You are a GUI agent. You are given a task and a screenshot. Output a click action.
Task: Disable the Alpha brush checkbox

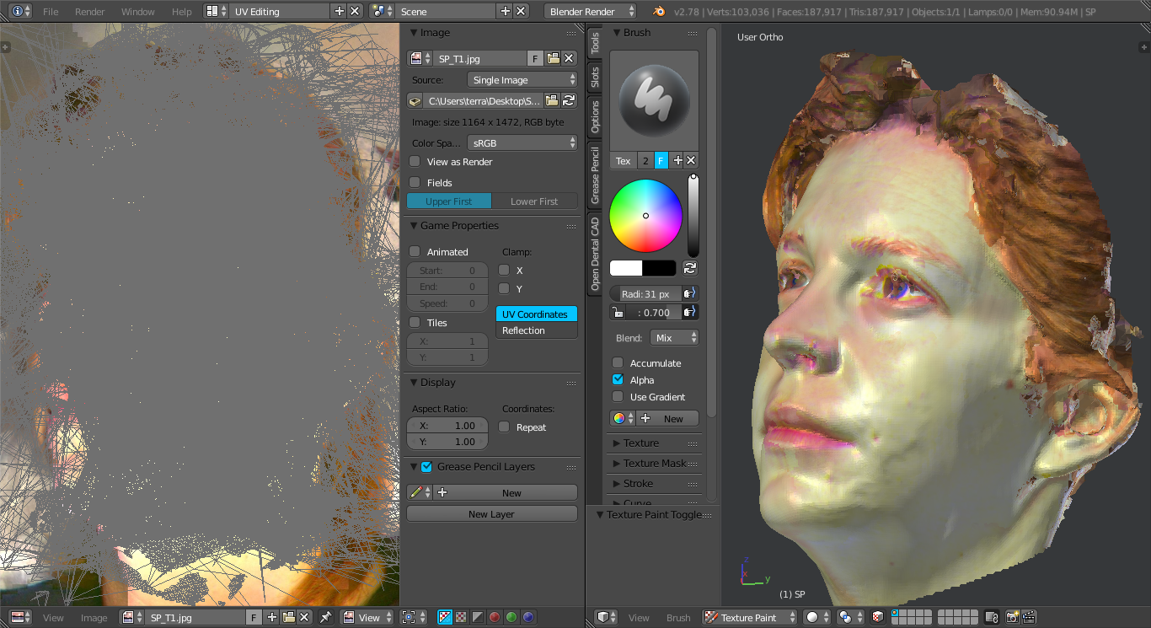pos(618,379)
